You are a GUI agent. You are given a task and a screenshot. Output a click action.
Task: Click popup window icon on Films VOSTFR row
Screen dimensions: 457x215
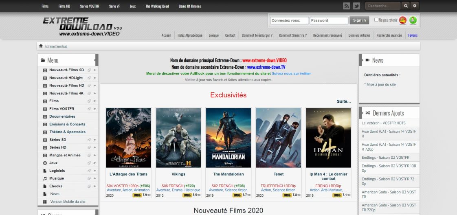coord(89,109)
